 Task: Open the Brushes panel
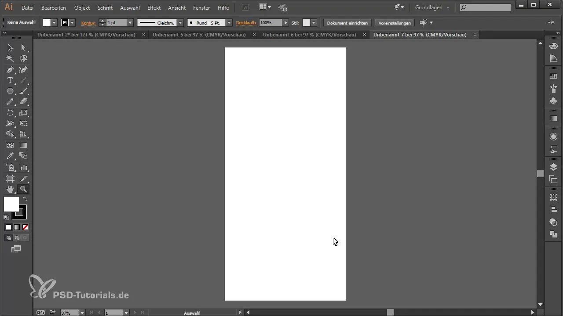click(x=554, y=89)
